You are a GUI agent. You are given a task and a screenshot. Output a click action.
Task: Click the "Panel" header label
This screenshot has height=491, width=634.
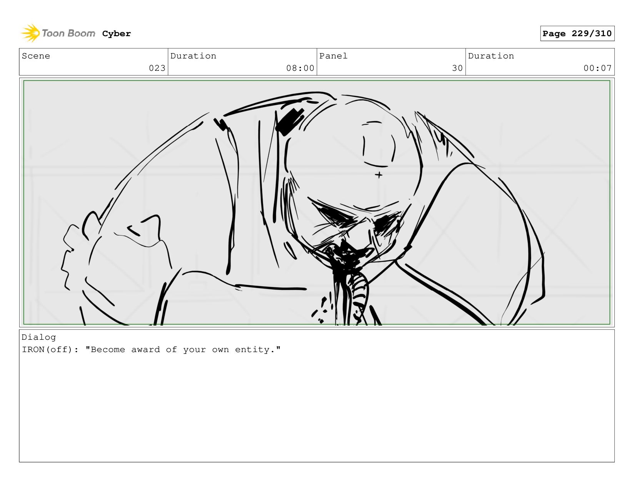(x=333, y=56)
